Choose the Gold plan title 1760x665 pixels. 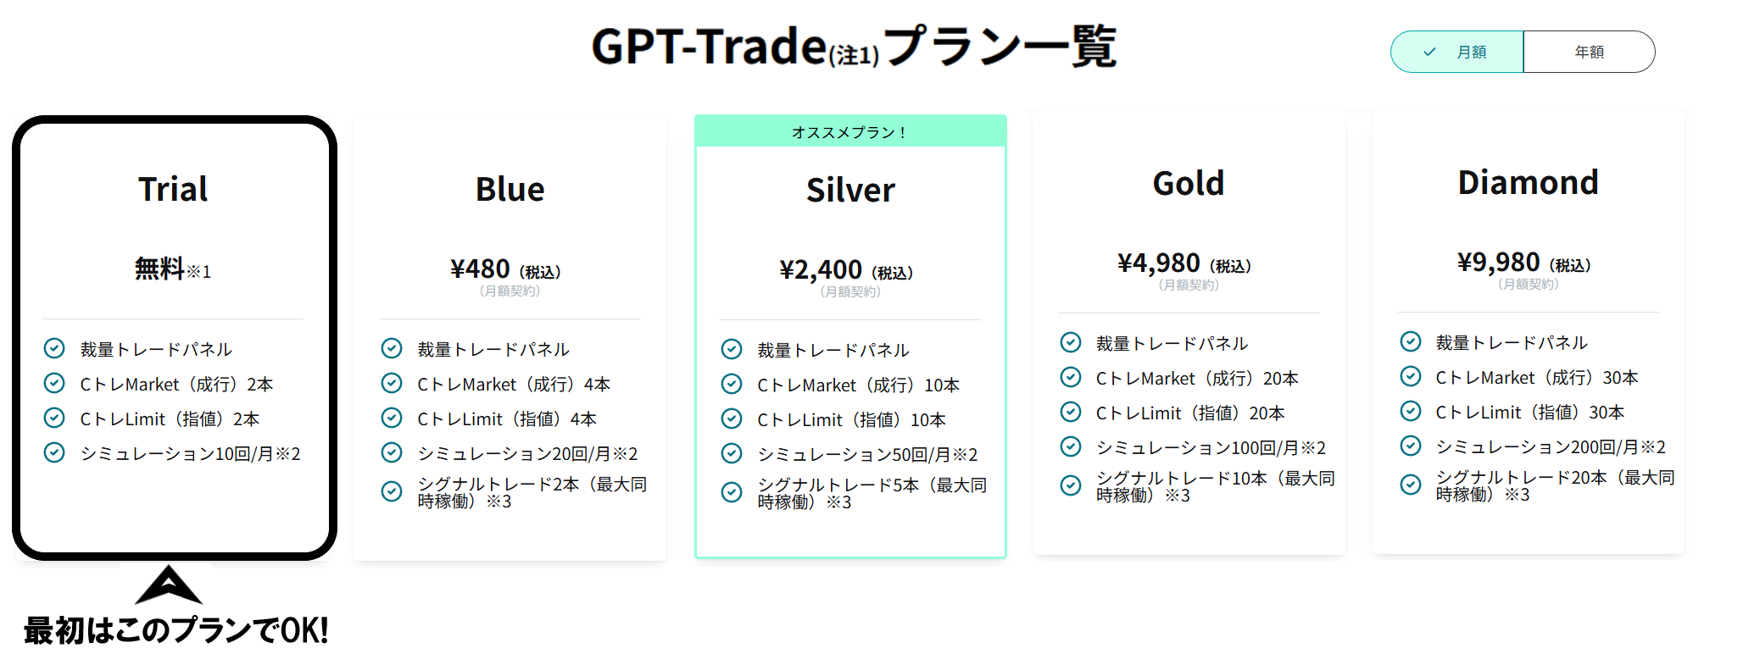tap(1189, 184)
